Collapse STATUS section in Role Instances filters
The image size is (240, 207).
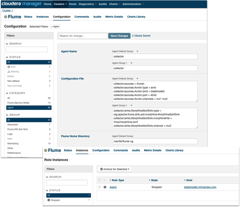click(47, 191)
